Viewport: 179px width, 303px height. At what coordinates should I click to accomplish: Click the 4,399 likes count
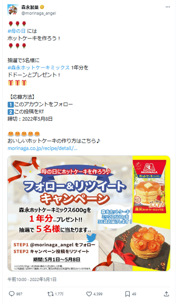98,294
